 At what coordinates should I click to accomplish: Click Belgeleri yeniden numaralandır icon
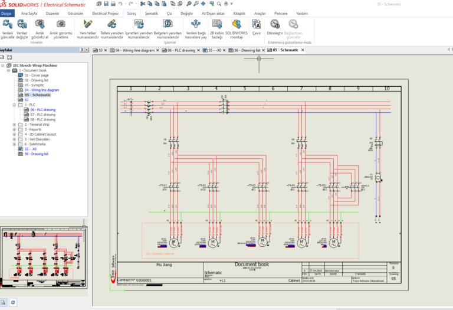168,25
